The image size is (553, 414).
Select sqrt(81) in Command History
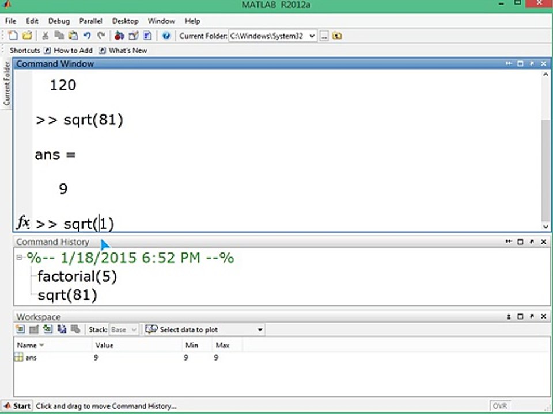(67, 295)
